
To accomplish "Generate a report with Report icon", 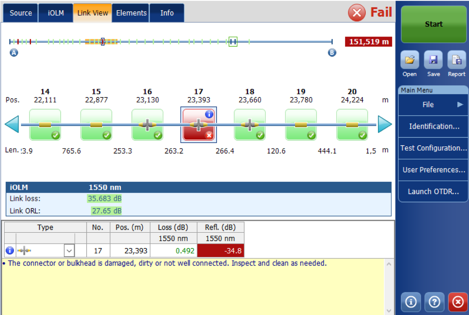I will pos(457,60).
